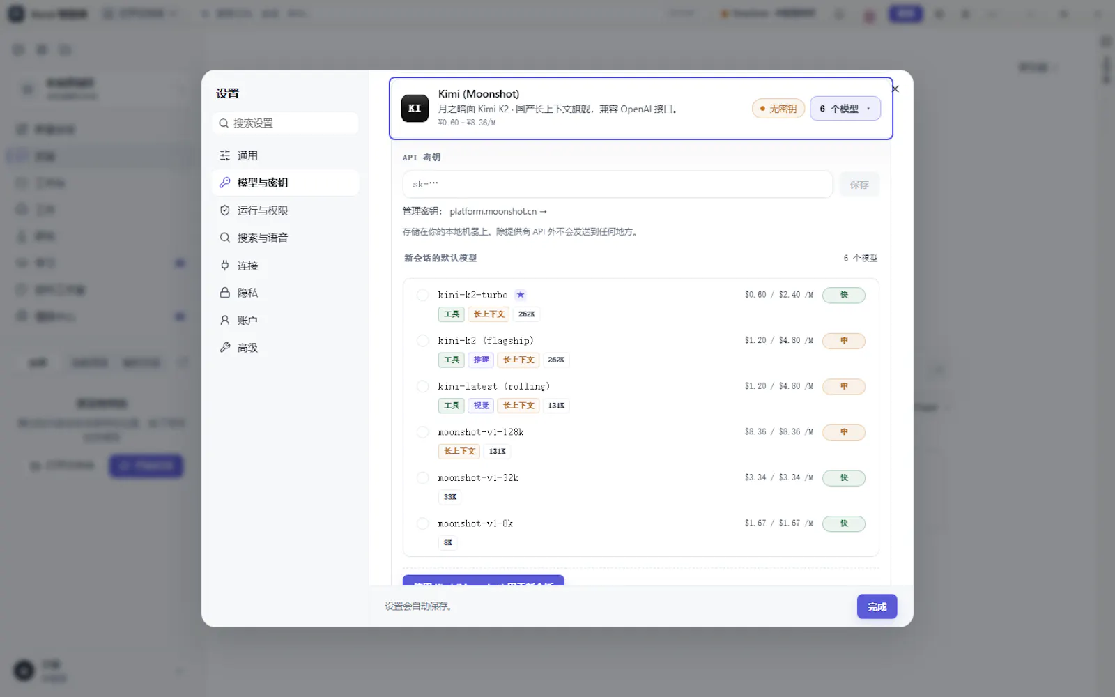
Task: Click the $8.36 / $8.36 /M price text
Action: [x=778, y=432]
